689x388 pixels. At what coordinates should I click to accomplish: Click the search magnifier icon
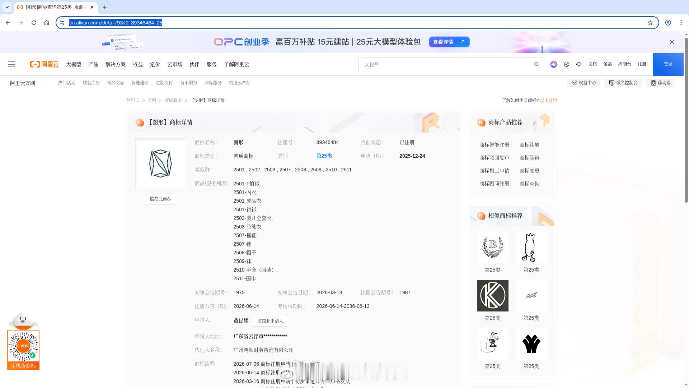click(536, 64)
